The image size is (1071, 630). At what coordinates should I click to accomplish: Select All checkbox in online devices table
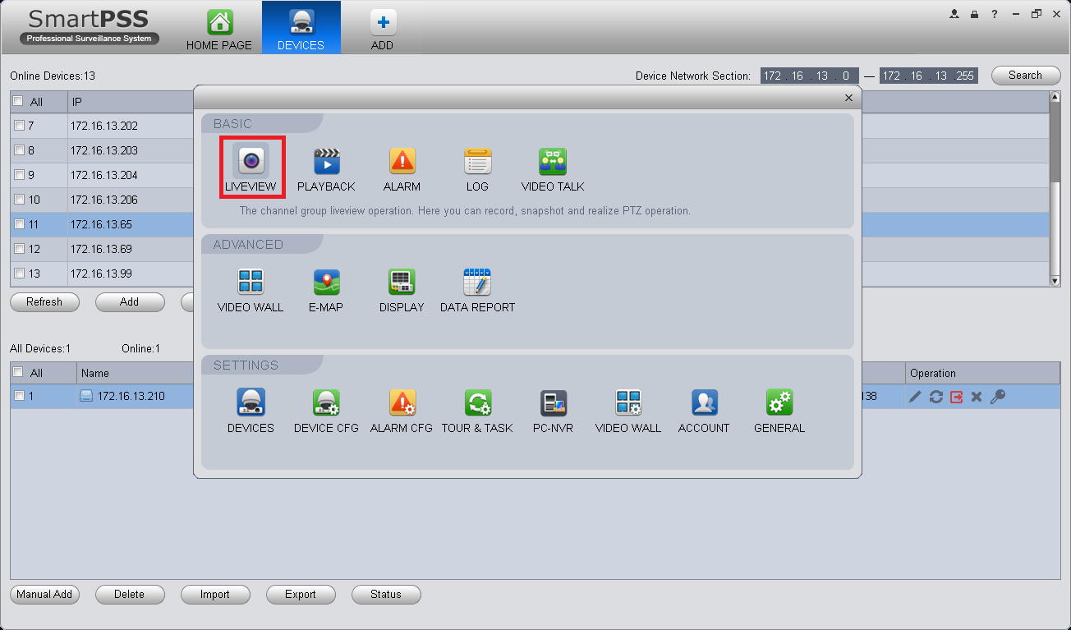click(x=18, y=102)
